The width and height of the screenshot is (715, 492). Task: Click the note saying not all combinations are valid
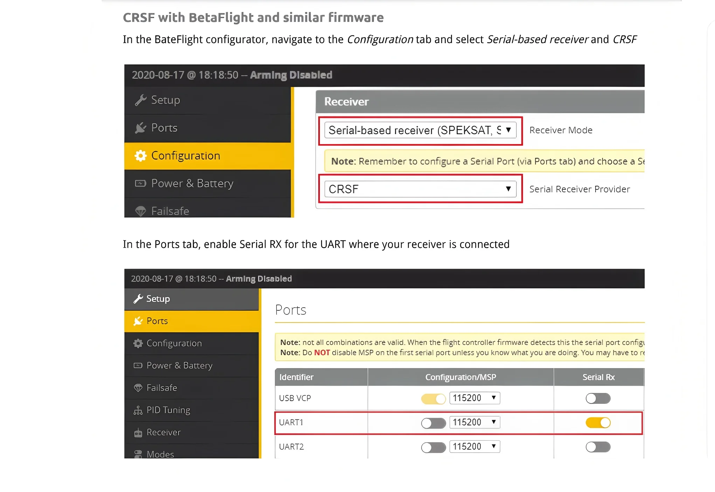[462, 342]
